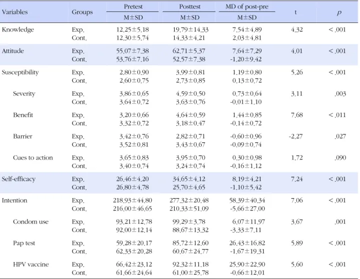Click mean difference 7.54±4.89

point(247,29)
